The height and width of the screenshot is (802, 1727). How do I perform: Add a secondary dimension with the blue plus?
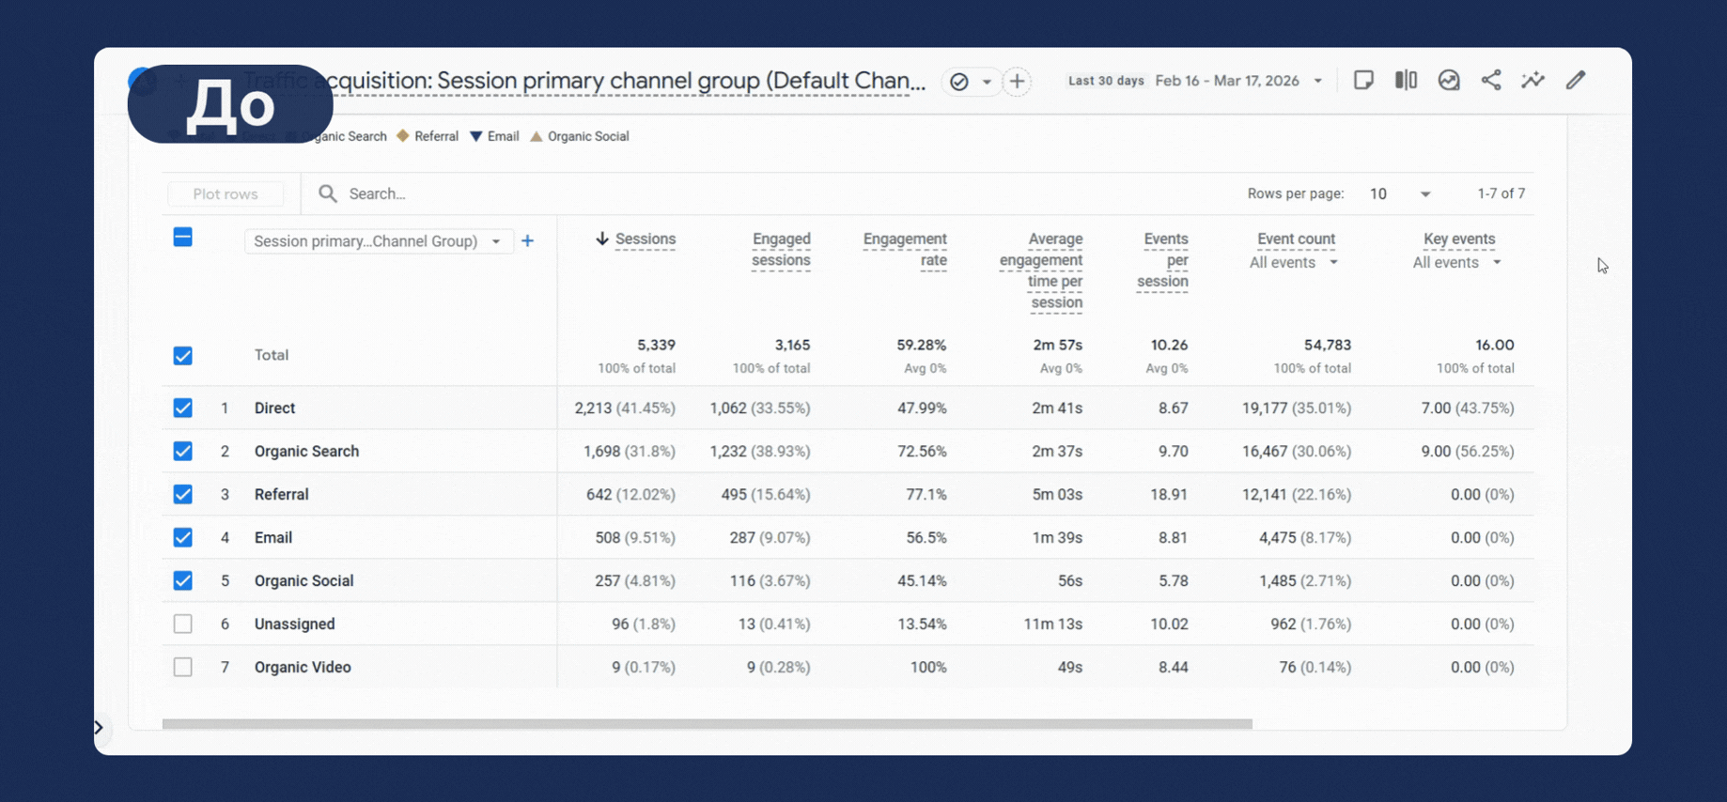pyautogui.click(x=528, y=241)
